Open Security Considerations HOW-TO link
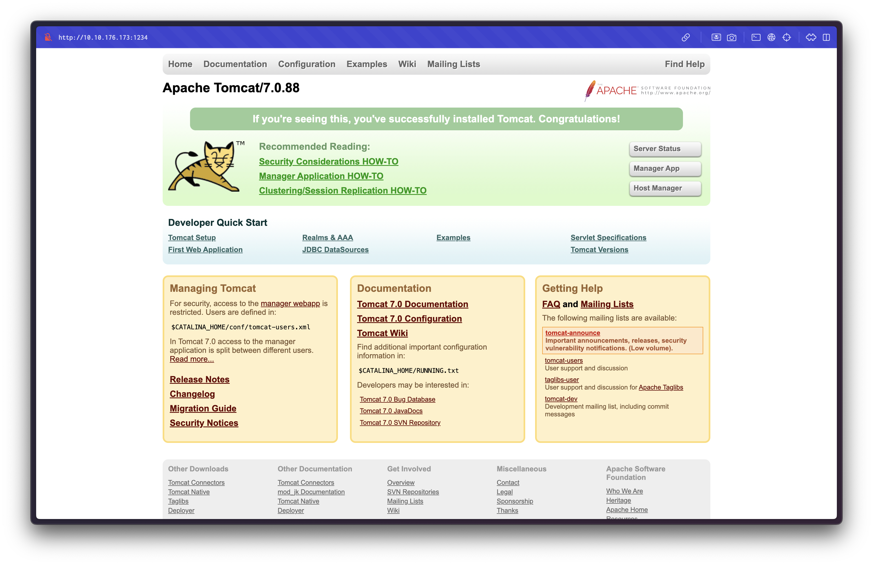The width and height of the screenshot is (873, 565). [x=328, y=162]
